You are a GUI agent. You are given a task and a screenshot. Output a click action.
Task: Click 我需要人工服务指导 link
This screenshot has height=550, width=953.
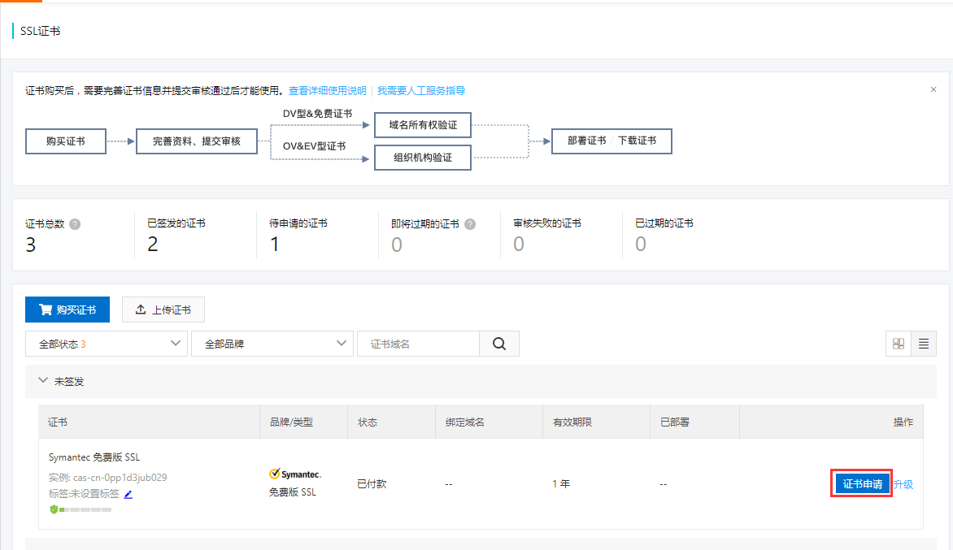(421, 90)
